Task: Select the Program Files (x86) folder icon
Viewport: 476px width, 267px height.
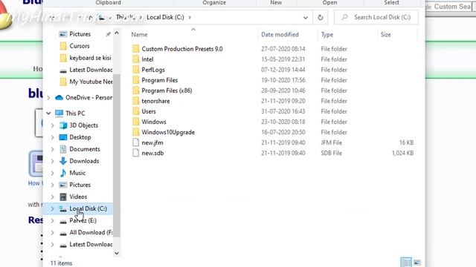Action: (135, 90)
